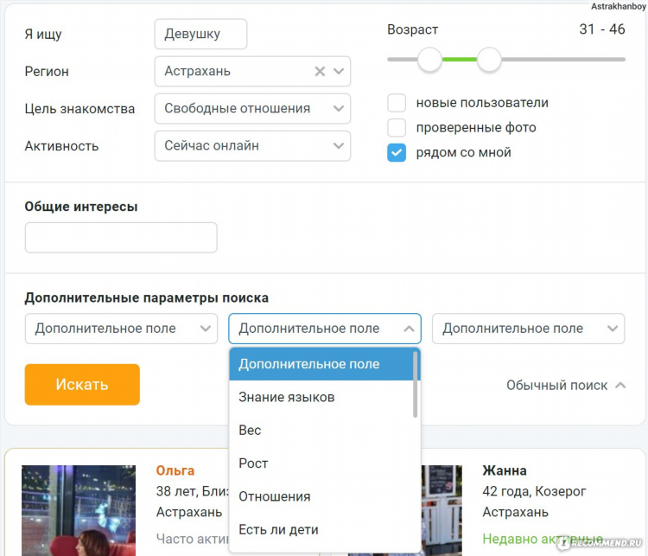The height and width of the screenshot is (556, 648).
Task: Open Жанна's profile name link
Action: (x=505, y=470)
